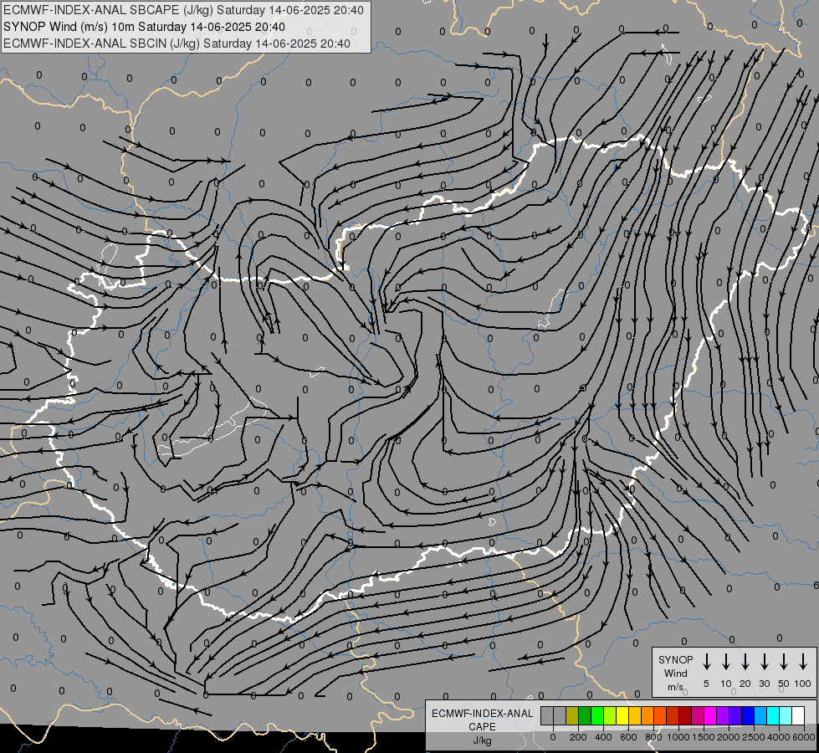Click the '400' label on the CAPE scale
Viewport: 819px width, 753px height.
click(x=603, y=737)
